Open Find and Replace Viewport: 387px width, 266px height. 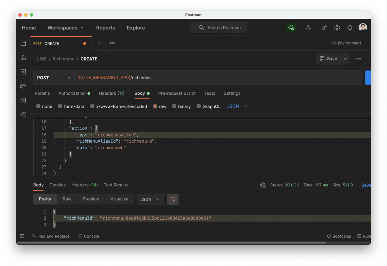click(51, 236)
